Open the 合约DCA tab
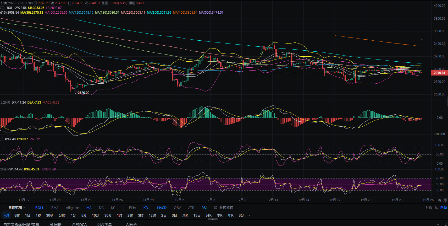 pyautogui.click(x=79, y=224)
